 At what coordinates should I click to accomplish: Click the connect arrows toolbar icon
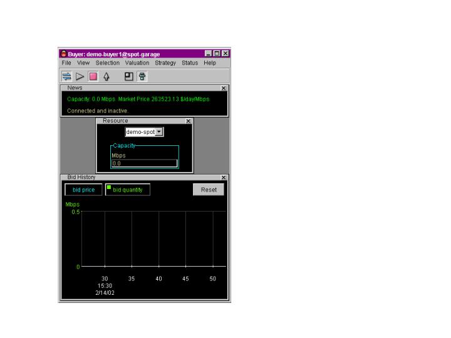click(67, 76)
